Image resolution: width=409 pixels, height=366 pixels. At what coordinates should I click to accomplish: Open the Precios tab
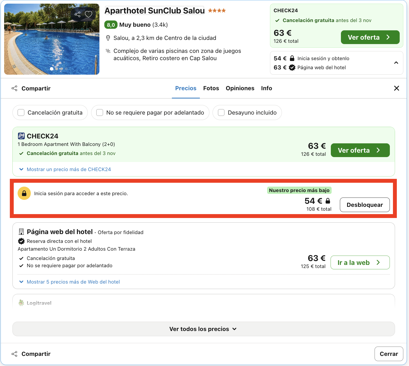click(x=186, y=88)
